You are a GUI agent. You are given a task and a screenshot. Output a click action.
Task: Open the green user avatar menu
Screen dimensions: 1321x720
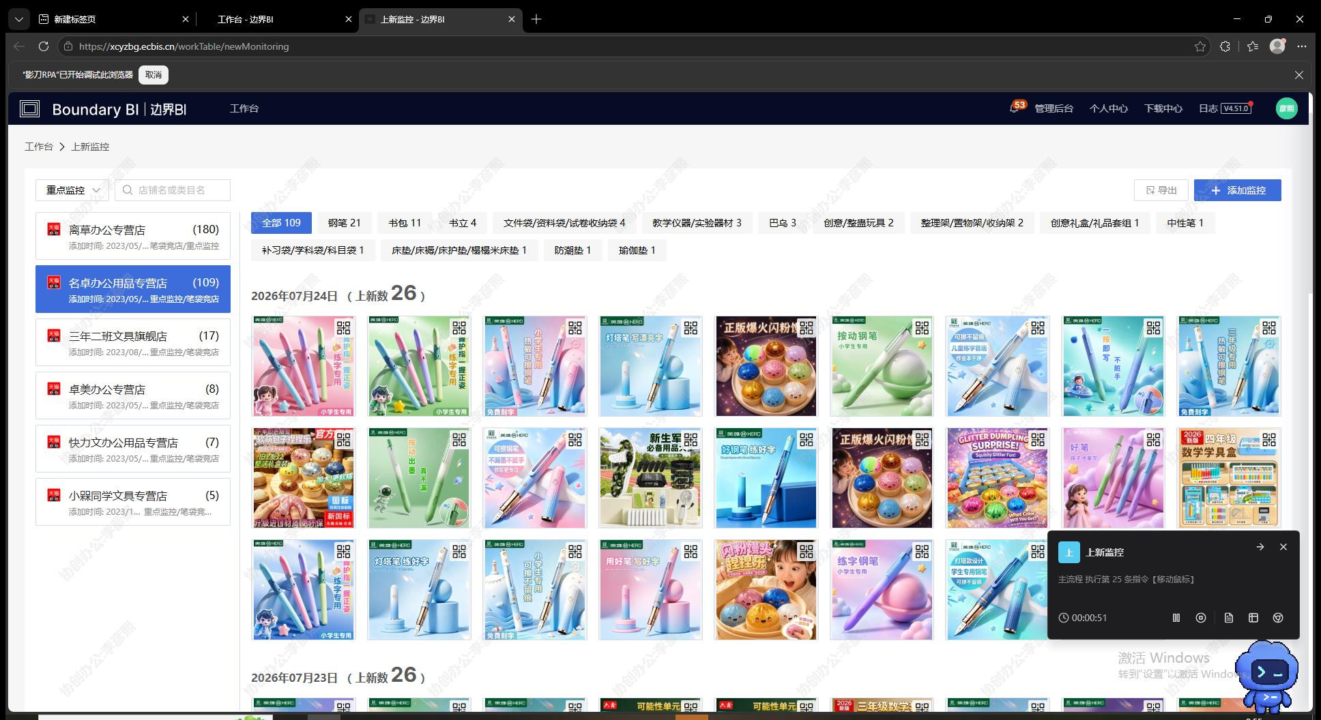tap(1286, 108)
